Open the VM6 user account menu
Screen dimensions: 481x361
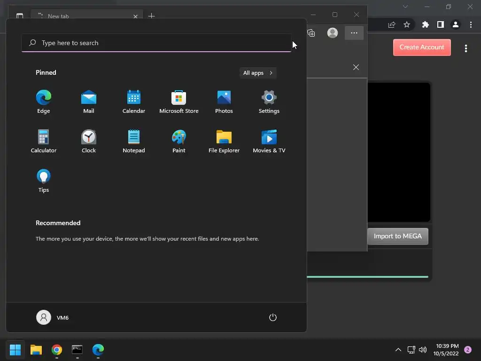coord(53,317)
